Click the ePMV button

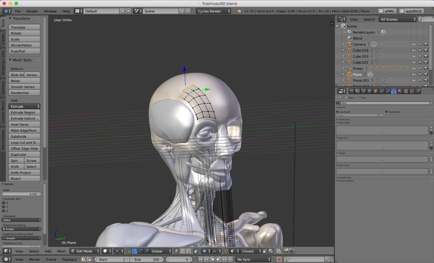click(387, 11)
